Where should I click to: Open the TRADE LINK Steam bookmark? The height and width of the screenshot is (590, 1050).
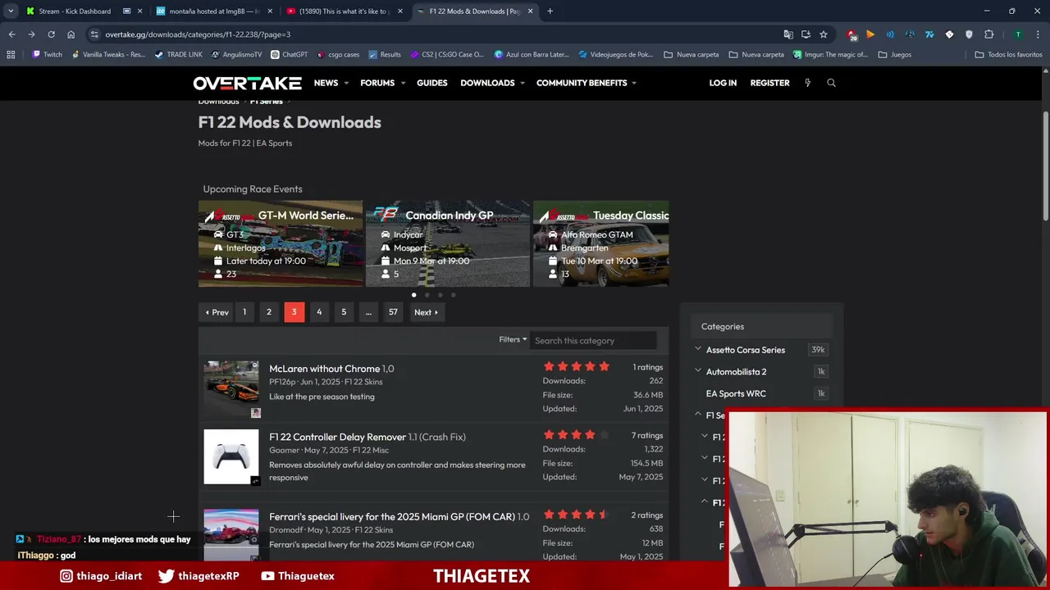[178, 55]
